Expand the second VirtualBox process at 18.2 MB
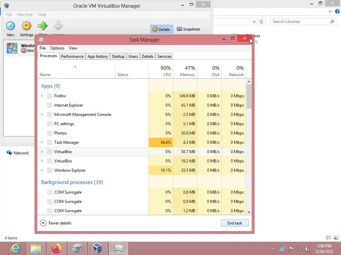 (42, 161)
